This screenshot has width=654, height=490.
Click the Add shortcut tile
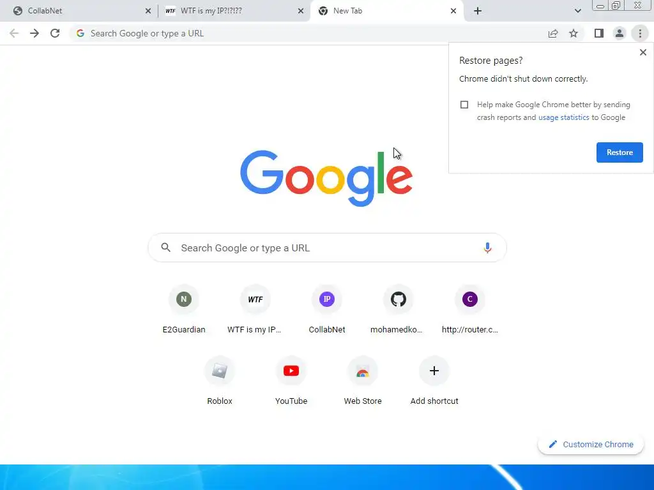[434, 382]
